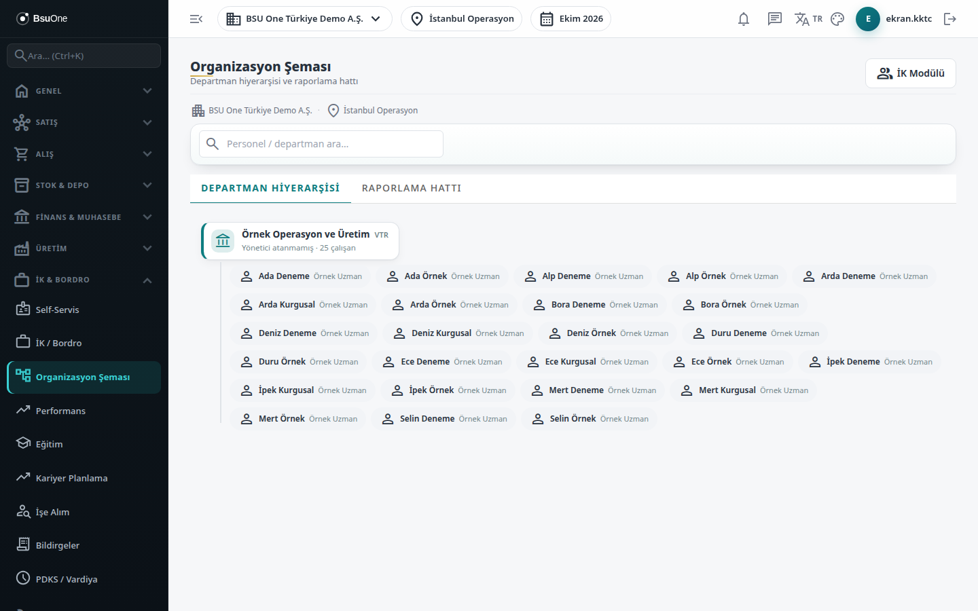Select employee Deniz Kurgusal
The height and width of the screenshot is (611, 978).
458,333
